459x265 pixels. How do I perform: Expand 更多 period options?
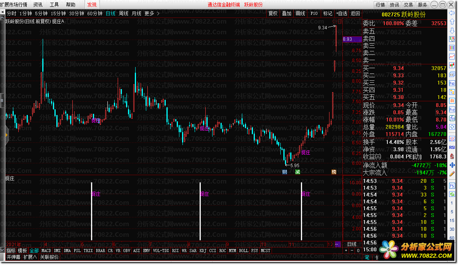(x=152, y=13)
